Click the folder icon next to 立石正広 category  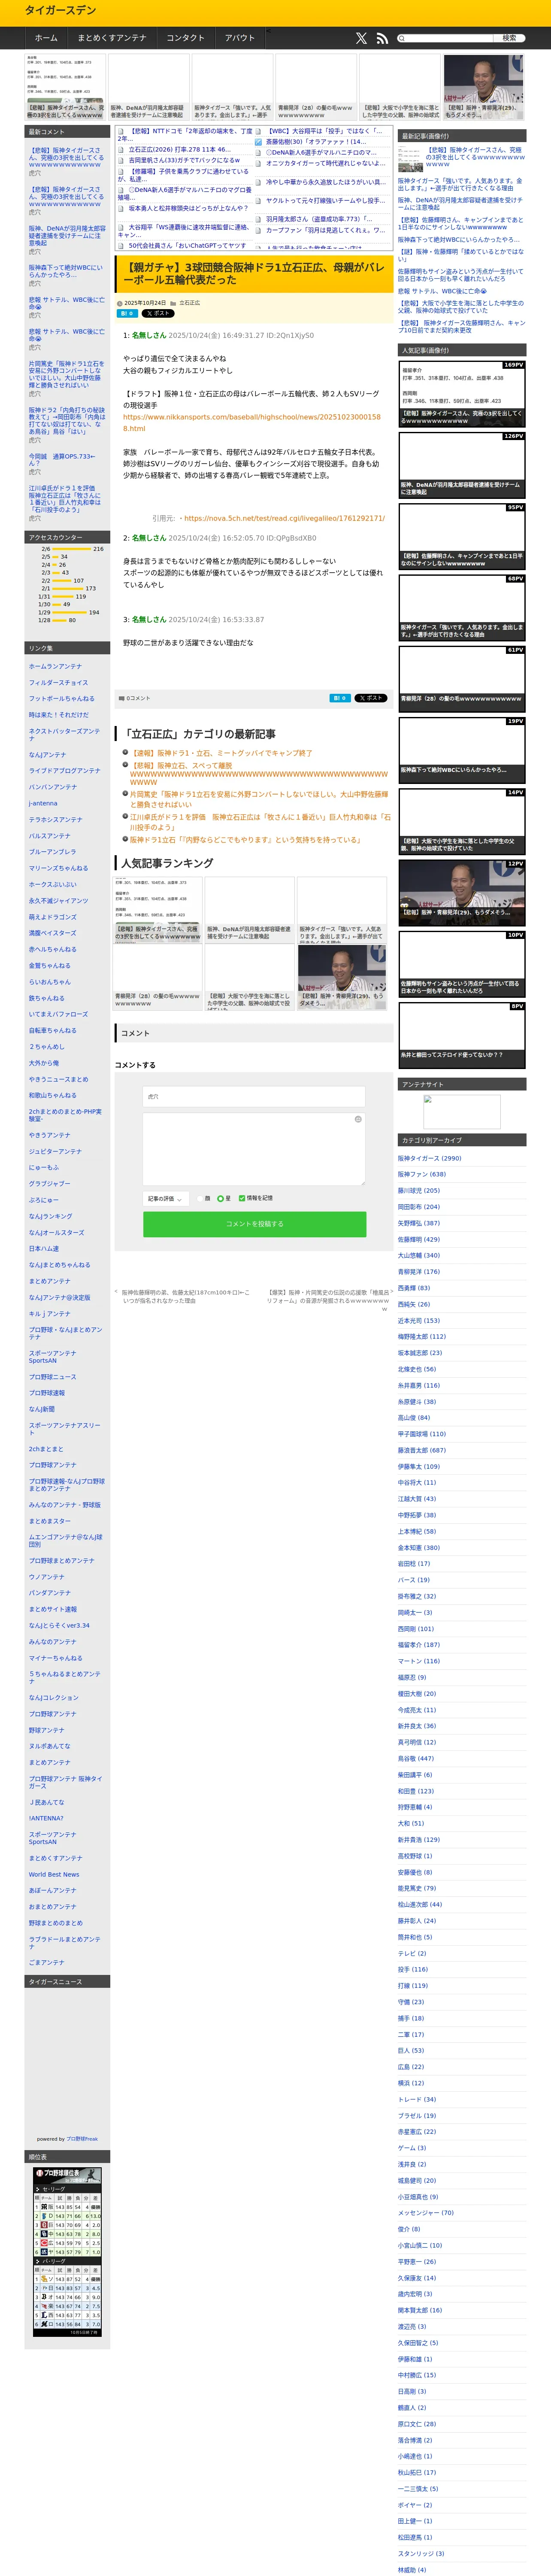click(173, 303)
